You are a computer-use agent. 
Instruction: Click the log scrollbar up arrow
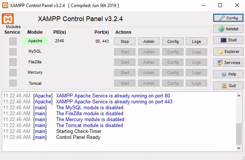click(x=239, y=96)
